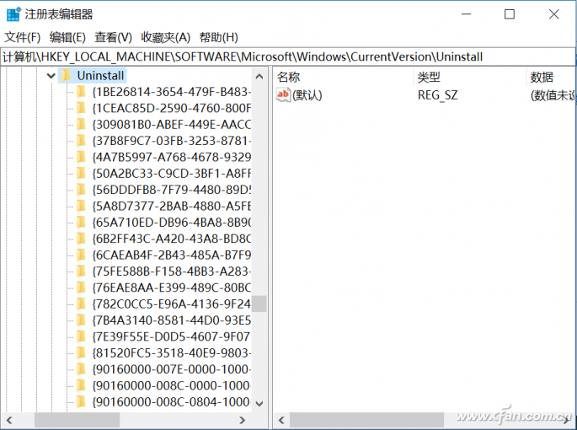Select key {90160000-008C-0804-1000-
This screenshot has height=430, width=577.
tap(172, 401)
